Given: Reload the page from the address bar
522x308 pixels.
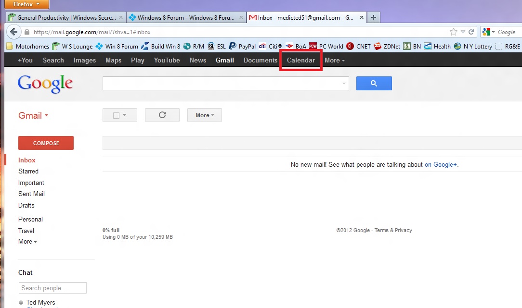Looking at the screenshot, I should click(x=471, y=32).
